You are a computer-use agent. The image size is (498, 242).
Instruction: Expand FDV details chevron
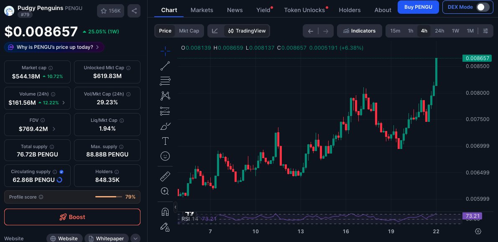[x=54, y=129]
